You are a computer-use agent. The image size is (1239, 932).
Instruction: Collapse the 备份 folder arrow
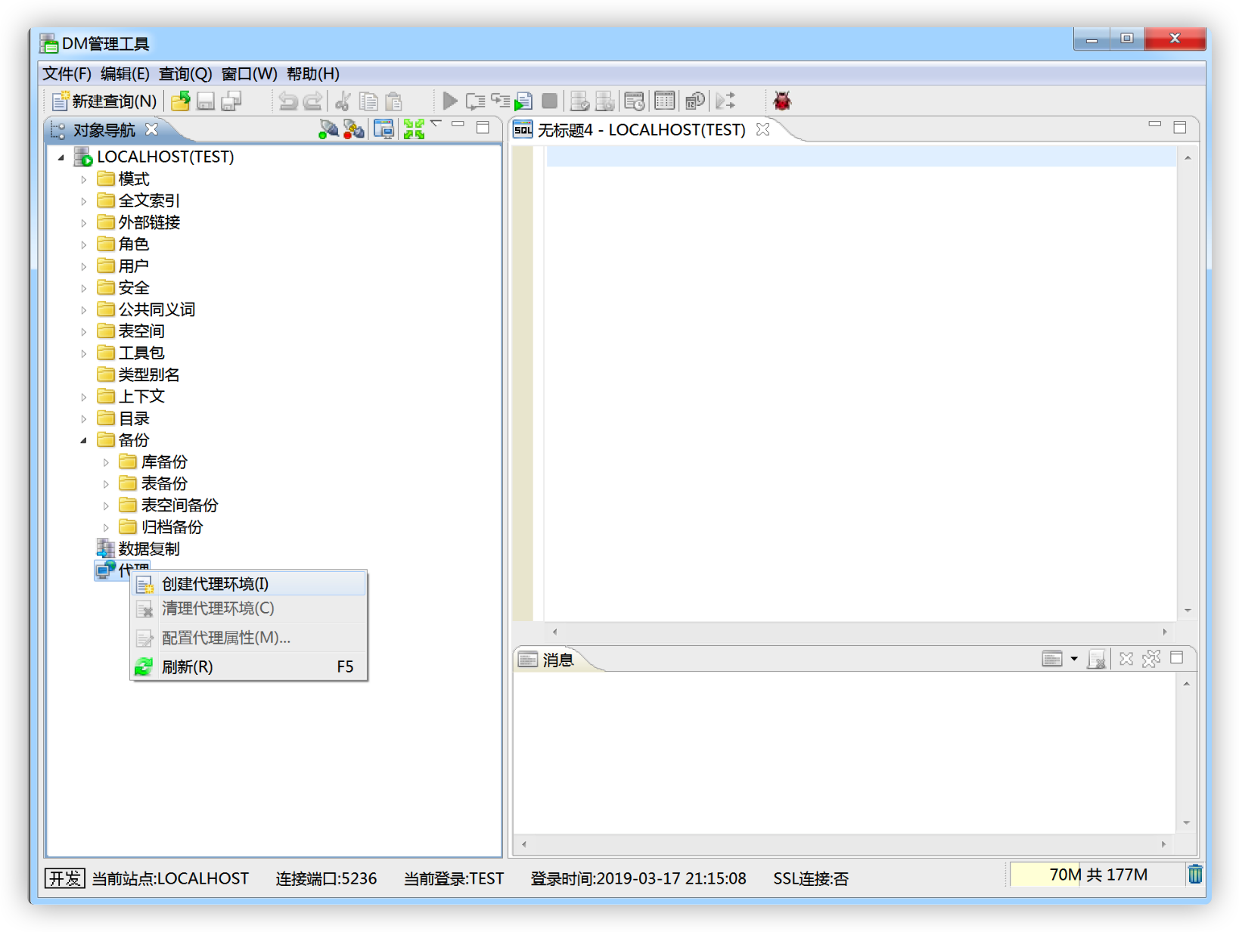point(84,440)
